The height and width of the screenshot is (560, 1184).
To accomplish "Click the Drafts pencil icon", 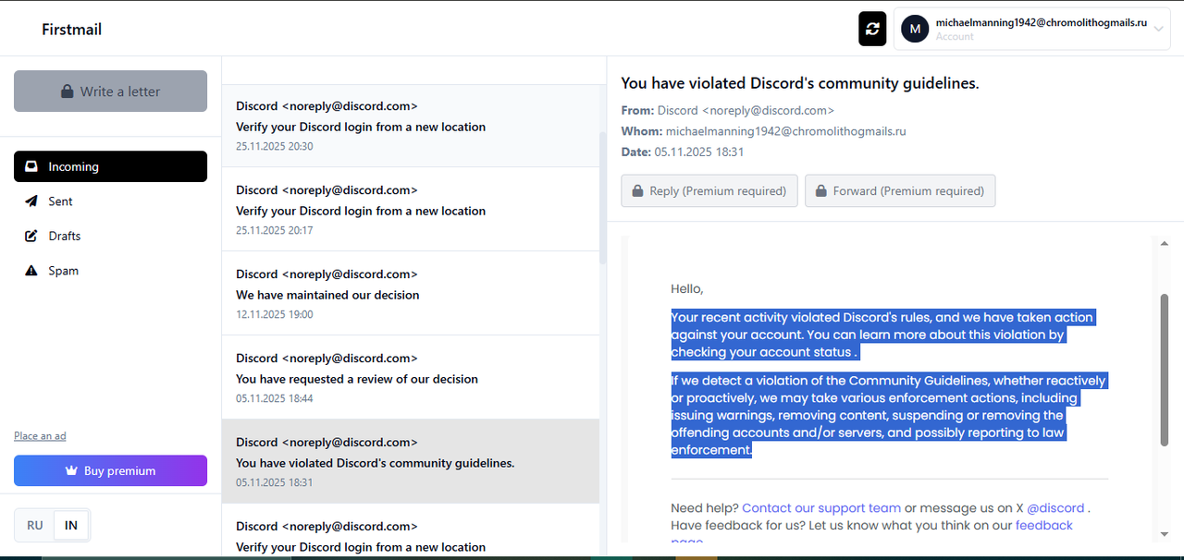I will [31, 236].
